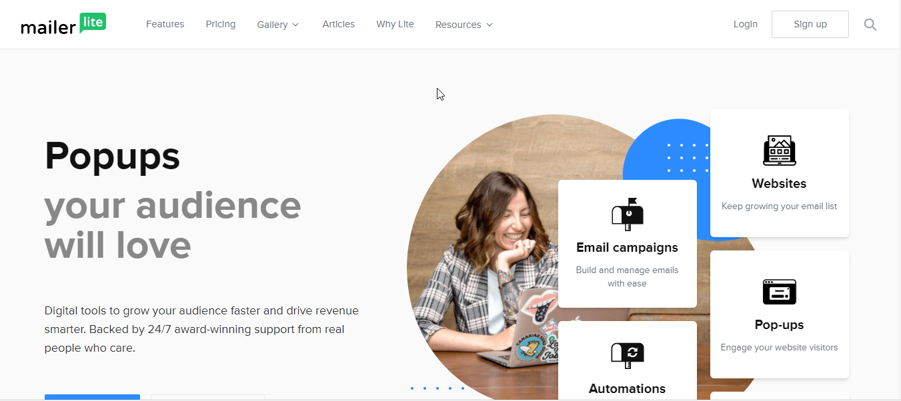This screenshot has height=401, width=901.
Task: Select the Email campaigns mailbox icon
Action: (627, 214)
